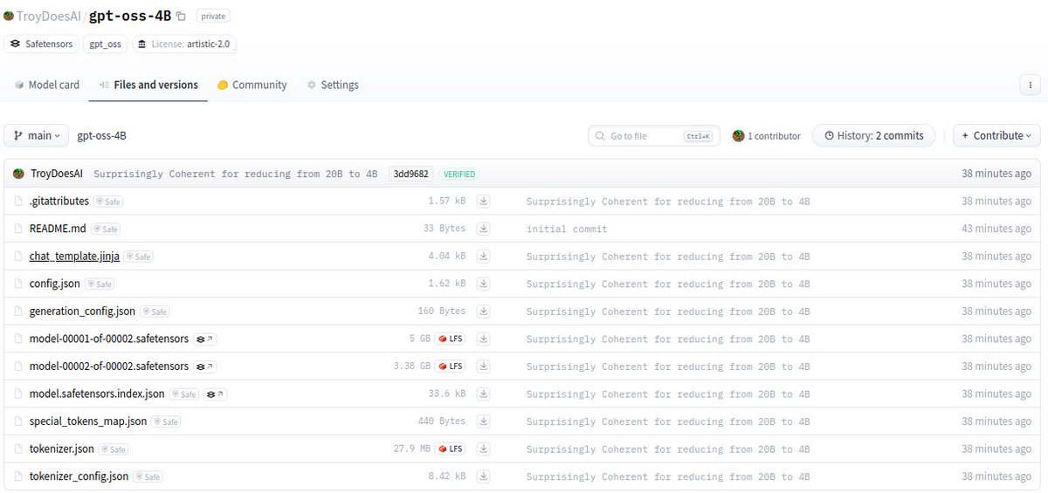Open the gpt-oss-4B repository title link
Viewport: 1048px width, 493px height.
[x=130, y=16]
